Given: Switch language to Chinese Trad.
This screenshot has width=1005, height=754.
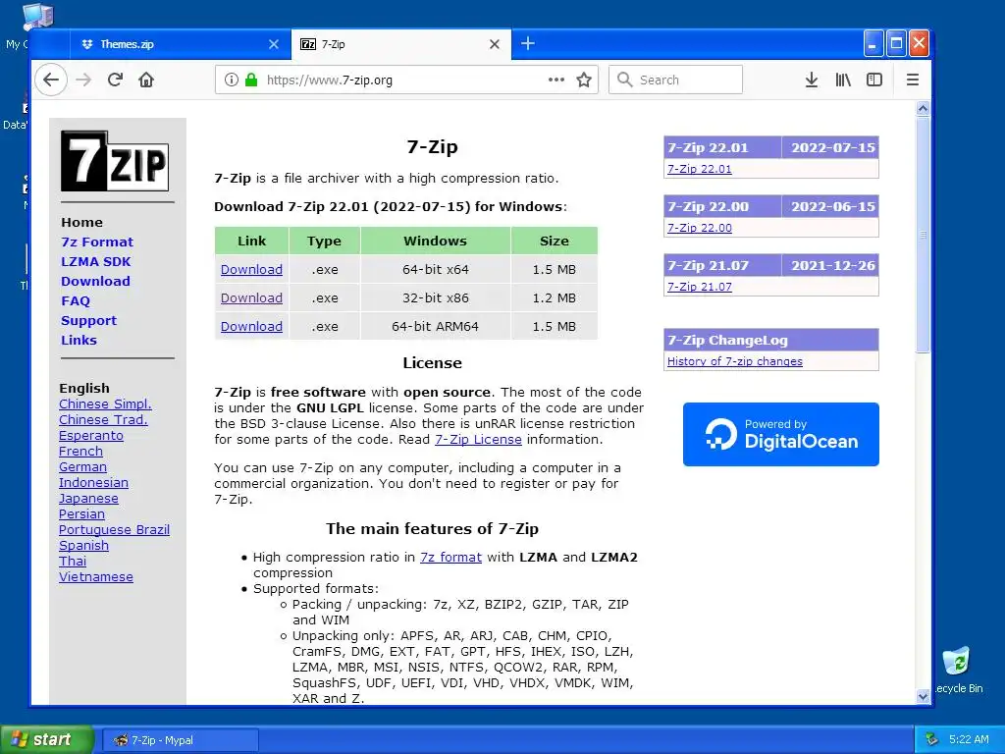Looking at the screenshot, I should click(x=103, y=419).
